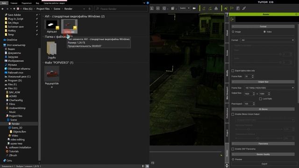
Task: Click the Explorer search field
Action: pos(121,9)
